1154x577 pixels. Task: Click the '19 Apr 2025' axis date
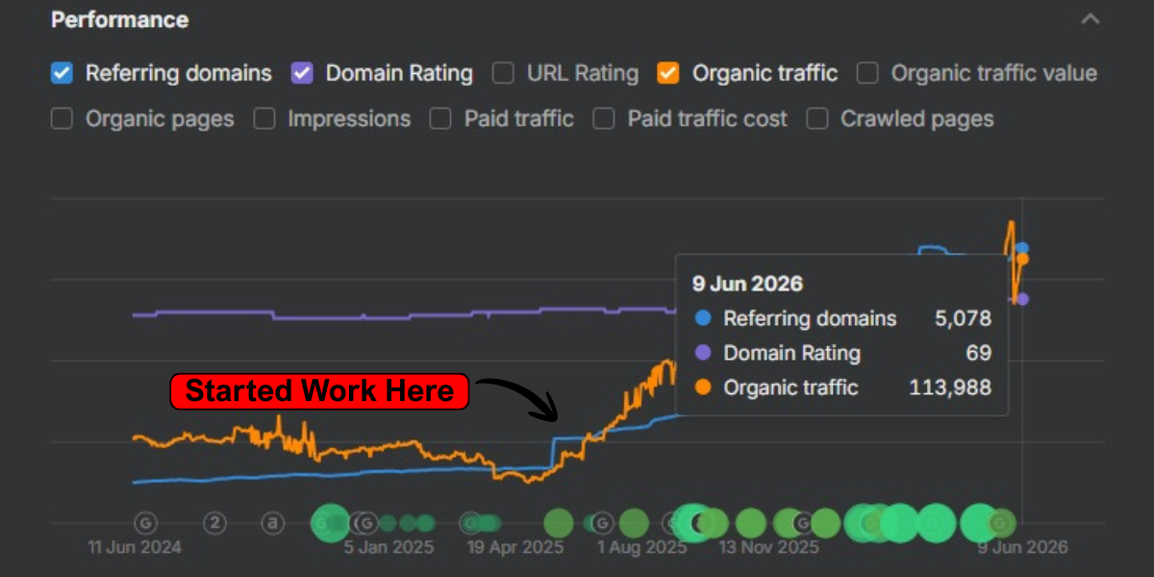point(515,547)
